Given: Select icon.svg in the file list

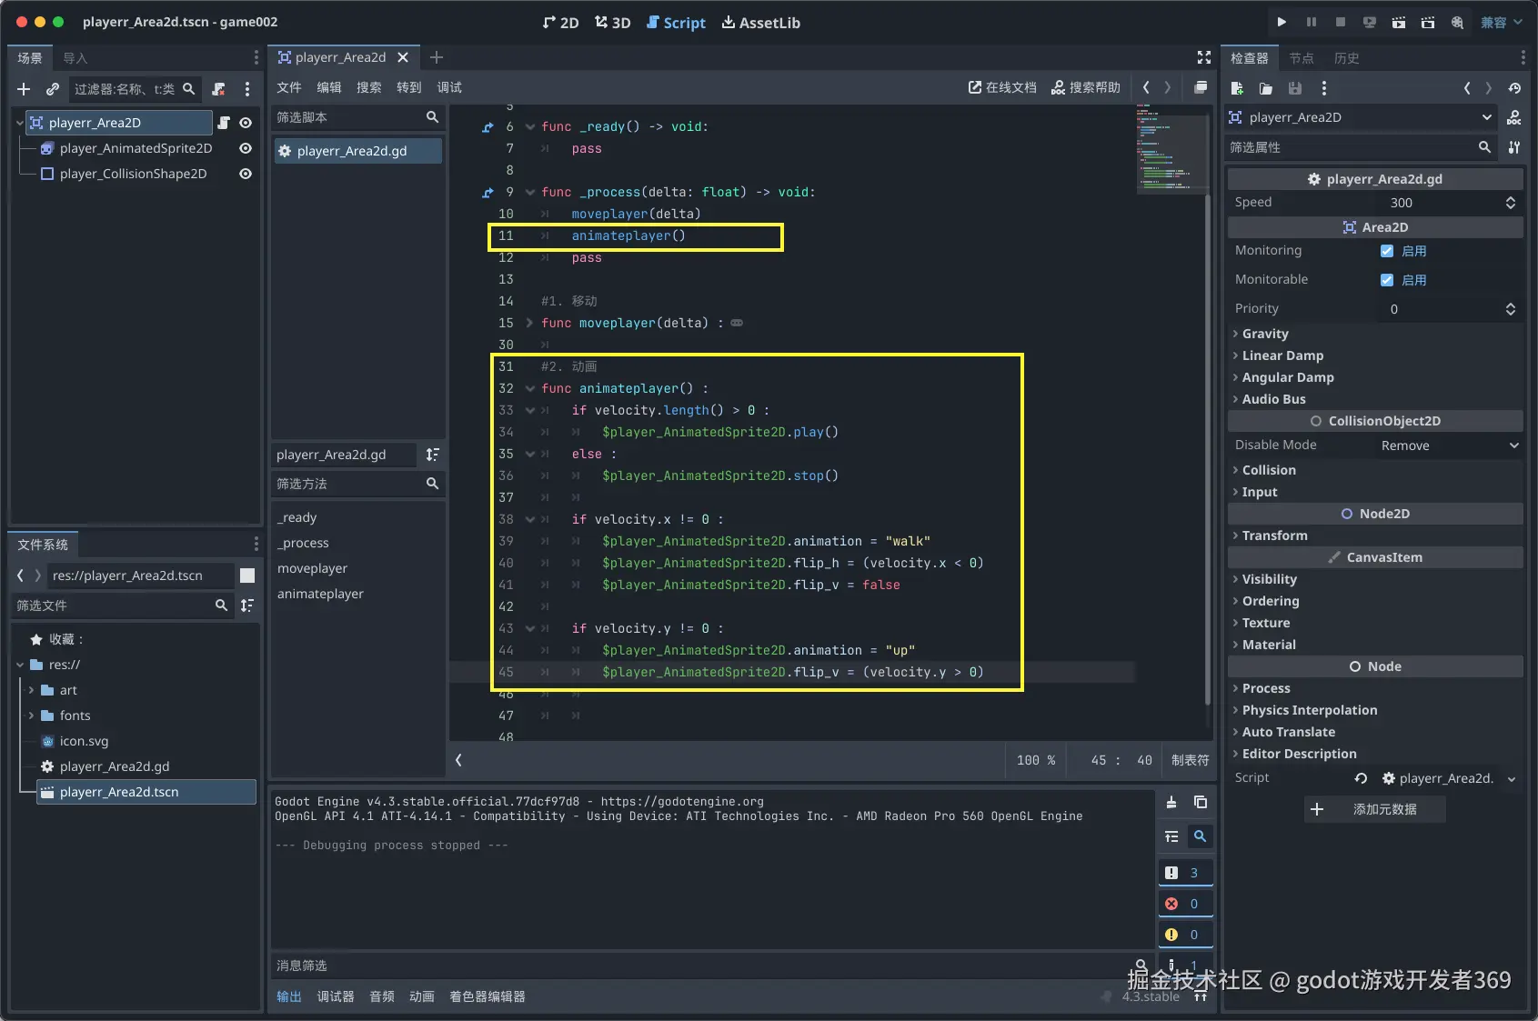Looking at the screenshot, I should (x=84, y=741).
